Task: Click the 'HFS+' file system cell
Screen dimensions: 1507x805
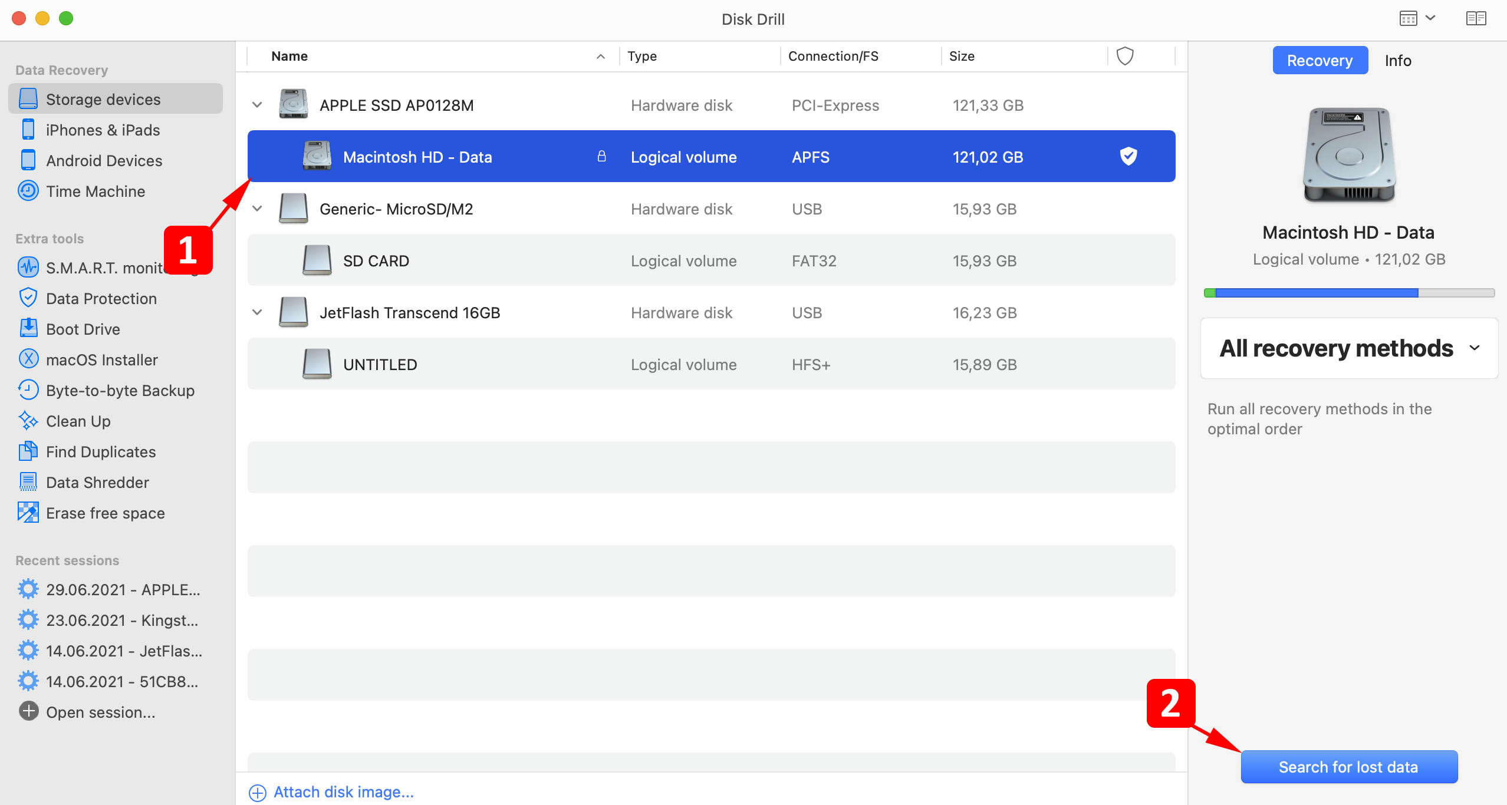Action: [811, 364]
